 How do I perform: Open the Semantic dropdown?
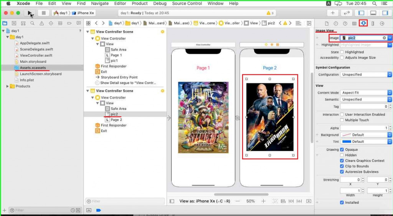366,99
